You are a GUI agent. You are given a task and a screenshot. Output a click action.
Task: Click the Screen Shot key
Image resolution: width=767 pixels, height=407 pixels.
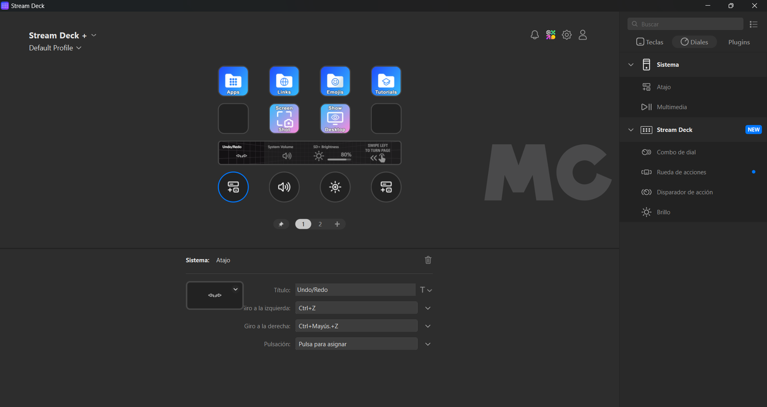pyautogui.click(x=284, y=119)
